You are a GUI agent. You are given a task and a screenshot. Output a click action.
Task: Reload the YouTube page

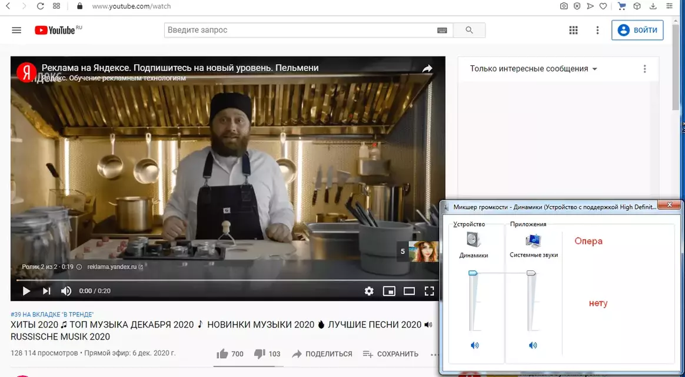pyautogui.click(x=40, y=6)
